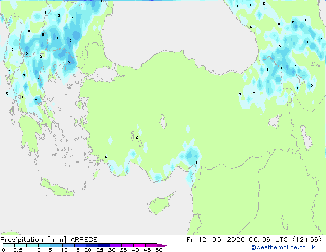Pick the 20–25 mm legend color swatch
The height and width of the screenshot is (252, 326).
tap(92, 245)
